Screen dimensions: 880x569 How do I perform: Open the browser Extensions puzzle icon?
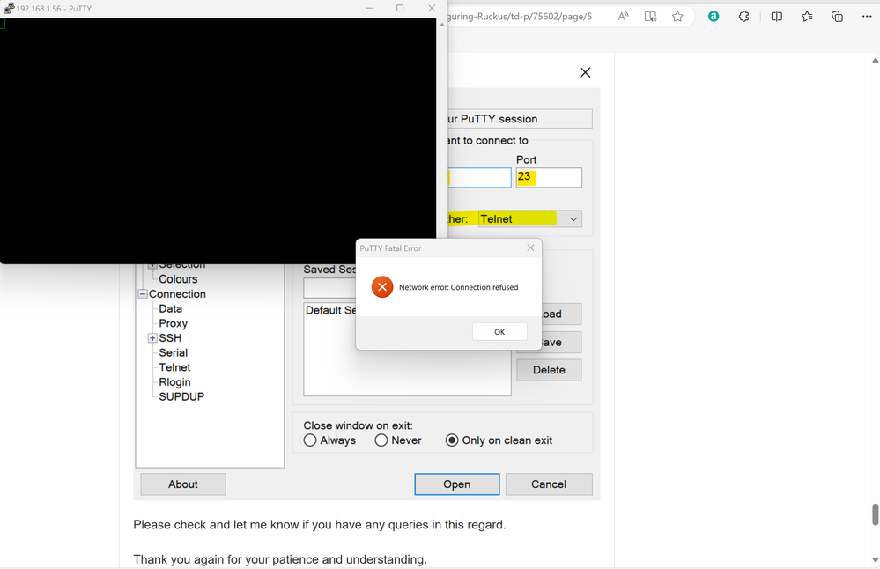point(744,17)
